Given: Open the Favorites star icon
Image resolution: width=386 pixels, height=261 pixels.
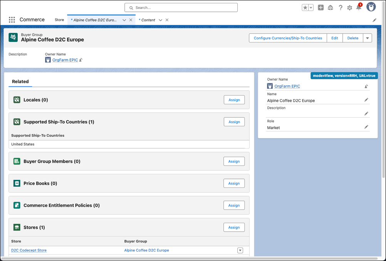Looking at the screenshot, I should click(305, 8).
